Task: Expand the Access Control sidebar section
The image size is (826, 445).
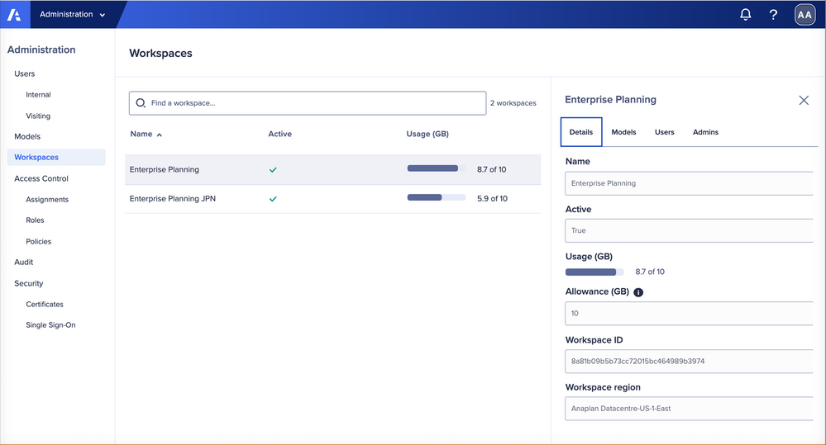Action: [x=41, y=178]
